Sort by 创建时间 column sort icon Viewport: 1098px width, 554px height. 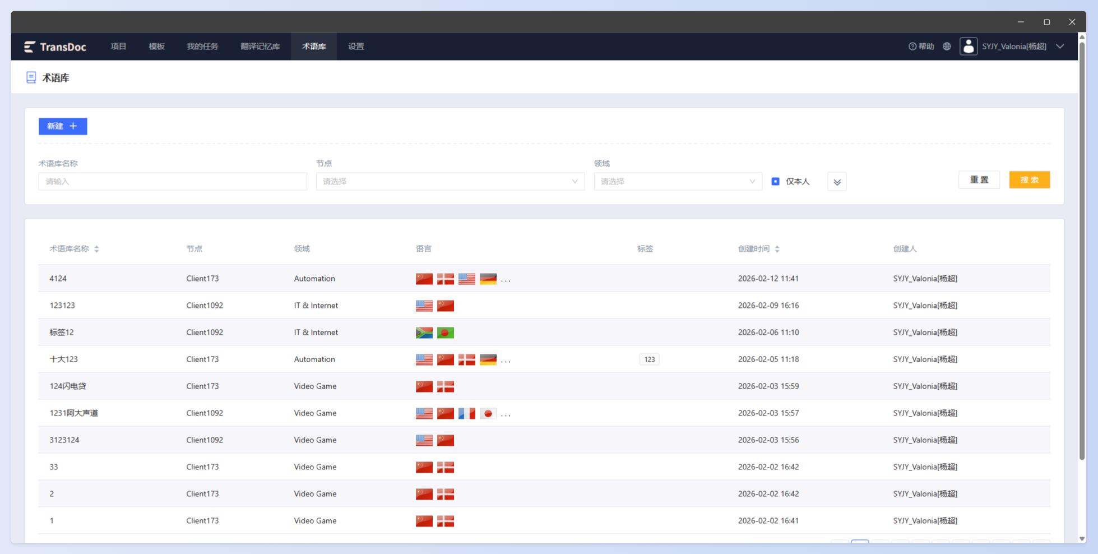click(x=777, y=249)
